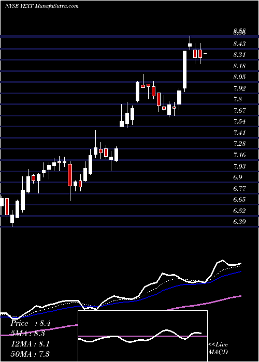
Task: Click the 7.28 price axis label
Action: [x=239, y=144]
